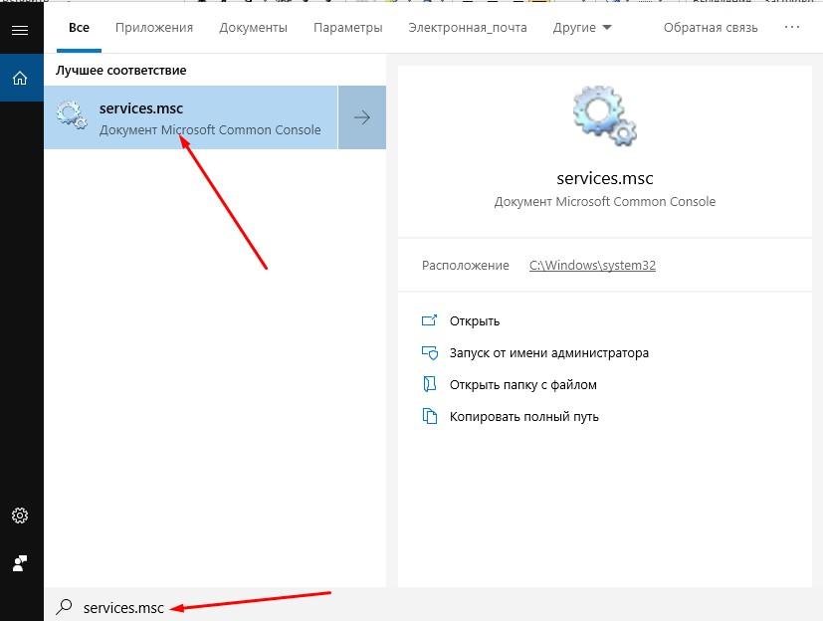
Task: Open Settings via the sidebar gear icon
Action: point(20,516)
